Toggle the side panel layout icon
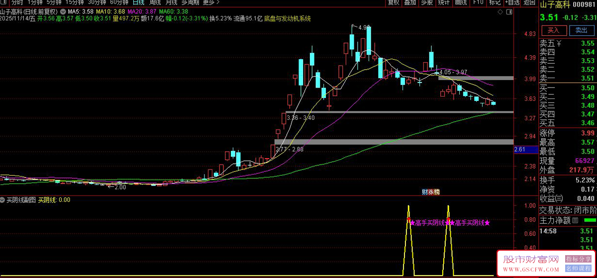597x278 pixels. point(509,11)
